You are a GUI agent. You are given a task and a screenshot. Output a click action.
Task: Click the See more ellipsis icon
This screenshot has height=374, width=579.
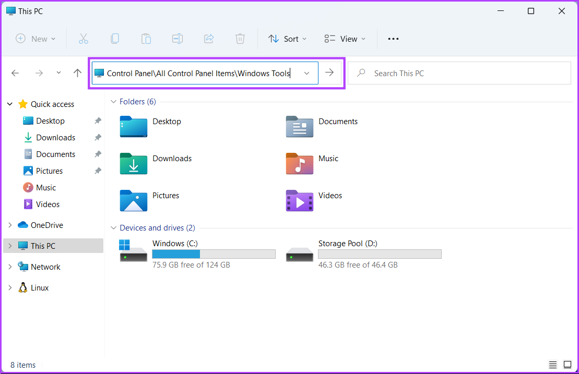pos(393,38)
